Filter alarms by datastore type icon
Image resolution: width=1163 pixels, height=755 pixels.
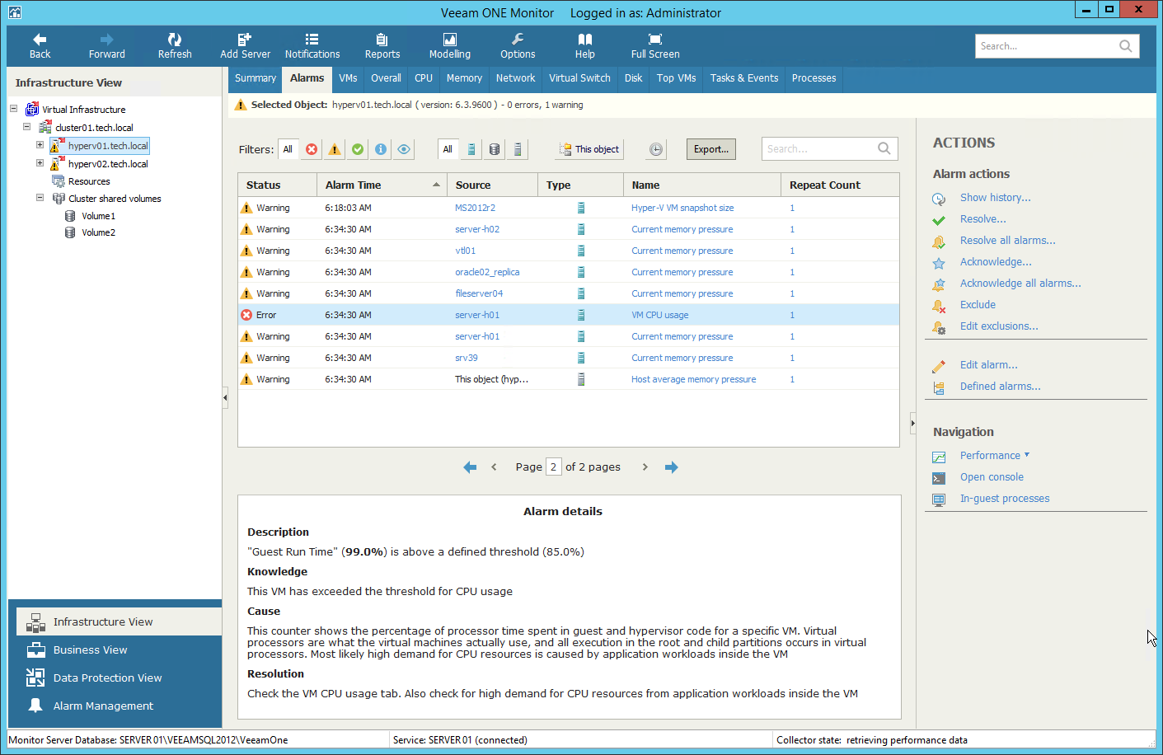(495, 149)
